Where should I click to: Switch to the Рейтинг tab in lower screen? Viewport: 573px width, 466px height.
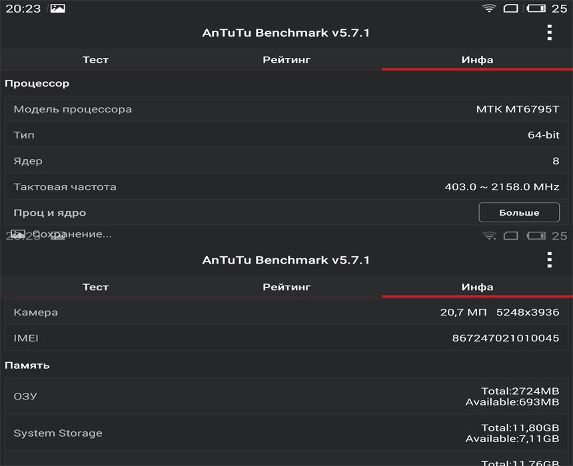(x=286, y=287)
